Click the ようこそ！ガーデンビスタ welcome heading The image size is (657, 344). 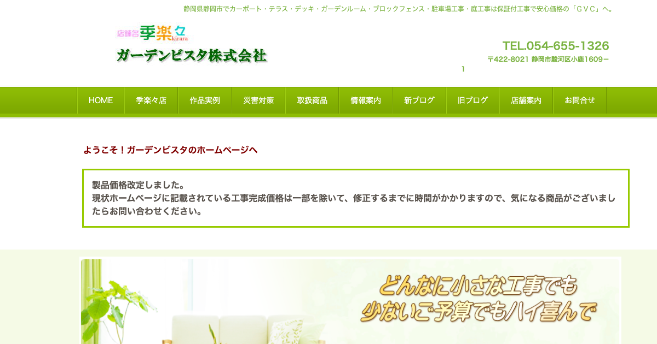170,150
